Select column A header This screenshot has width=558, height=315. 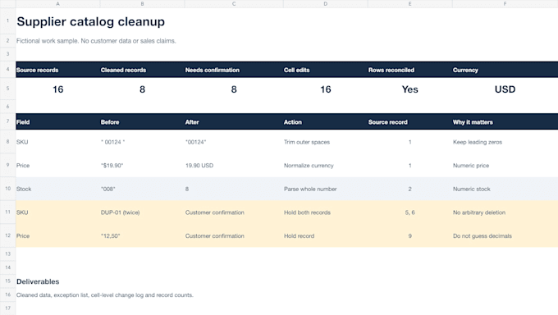pyautogui.click(x=57, y=4)
